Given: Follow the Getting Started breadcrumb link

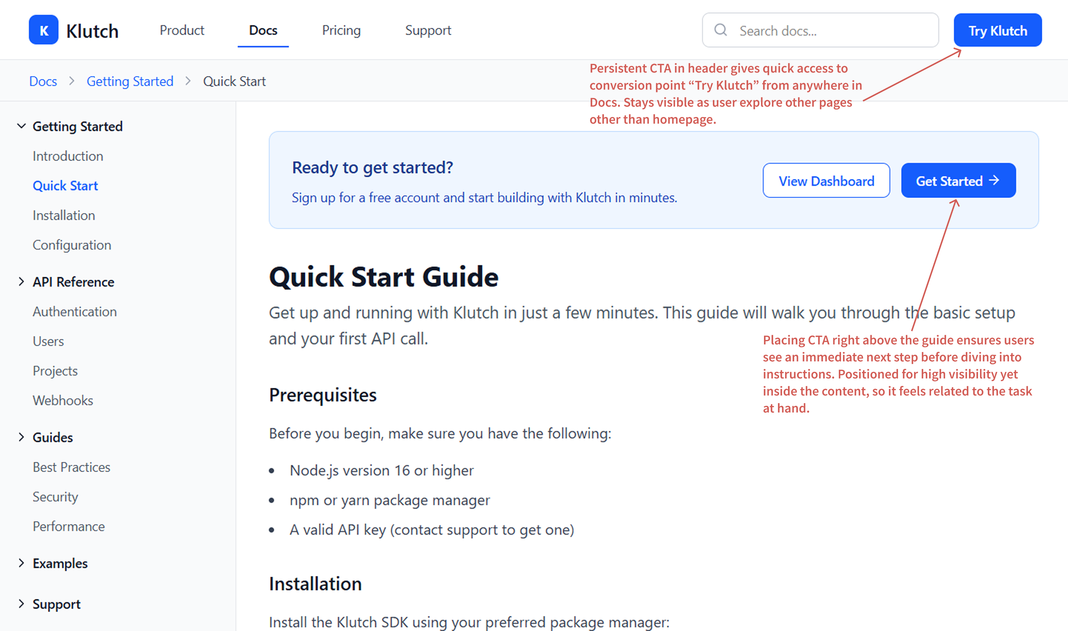Looking at the screenshot, I should (130, 81).
